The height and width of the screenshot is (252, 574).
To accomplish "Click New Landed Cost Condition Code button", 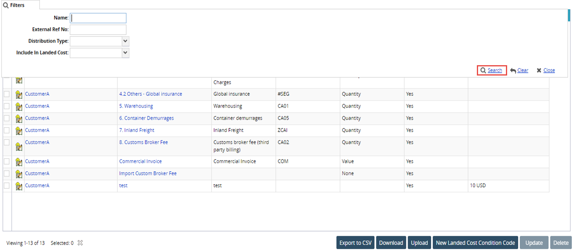I will point(475,243).
